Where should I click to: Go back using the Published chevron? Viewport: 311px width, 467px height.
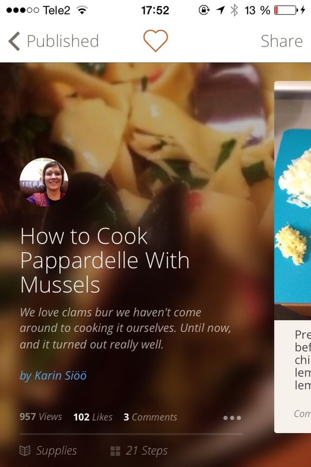point(14,41)
